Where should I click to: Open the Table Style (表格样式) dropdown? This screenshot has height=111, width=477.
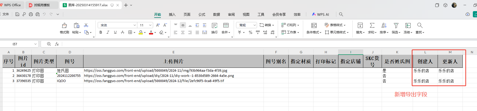pyautogui.click(x=335, y=25)
